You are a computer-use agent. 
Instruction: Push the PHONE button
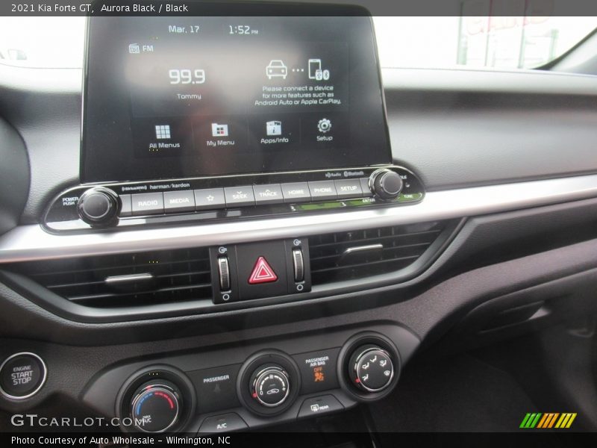click(322, 190)
